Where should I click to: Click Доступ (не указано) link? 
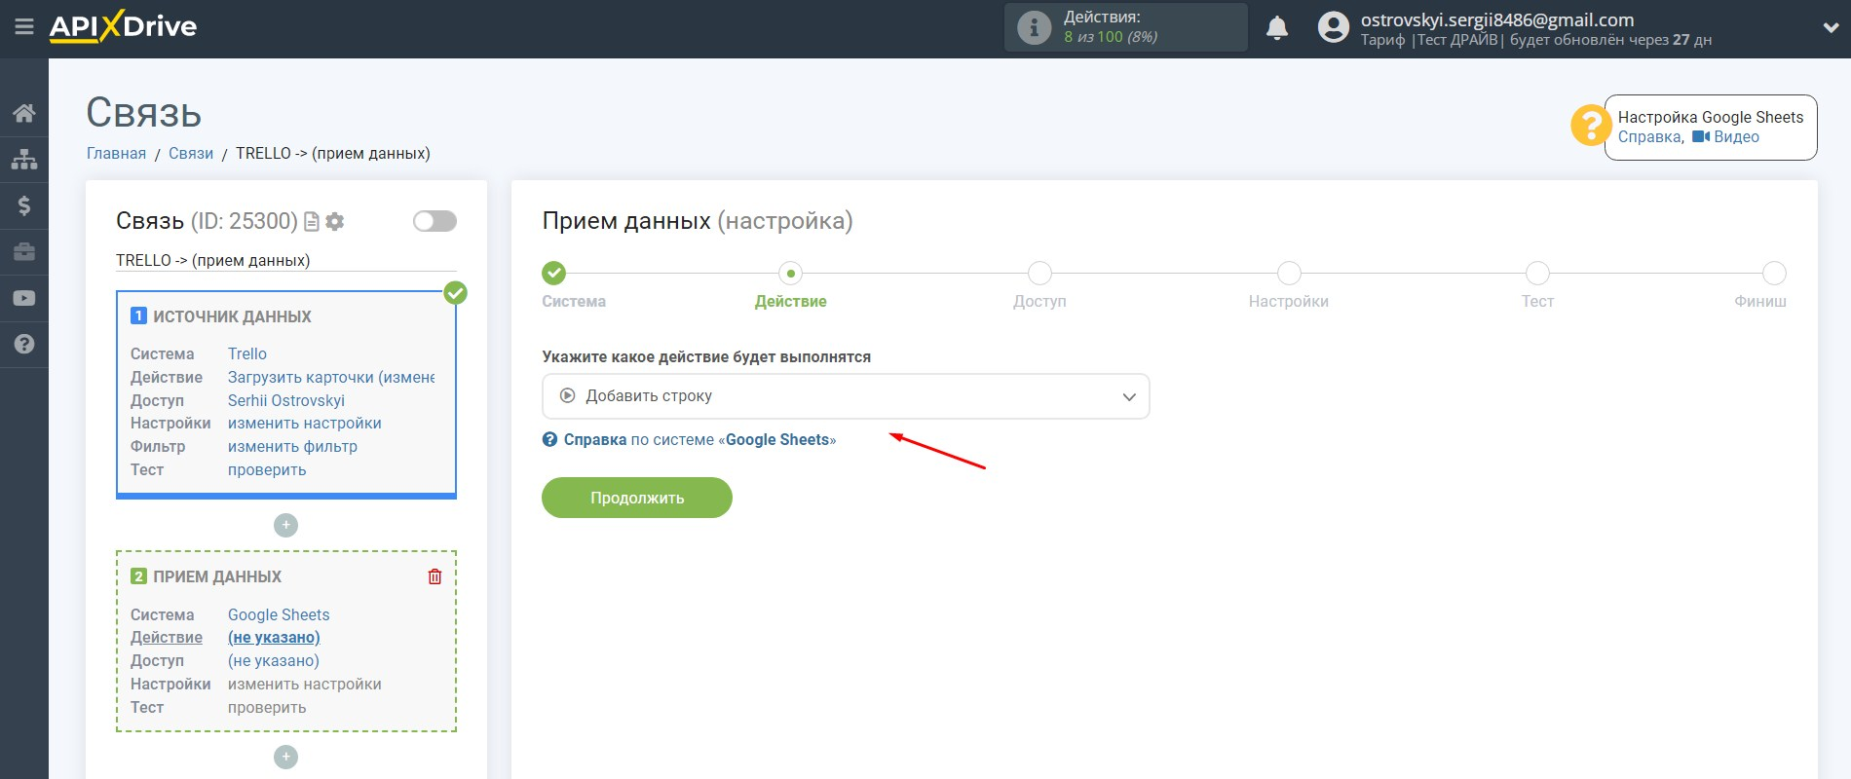[274, 660]
